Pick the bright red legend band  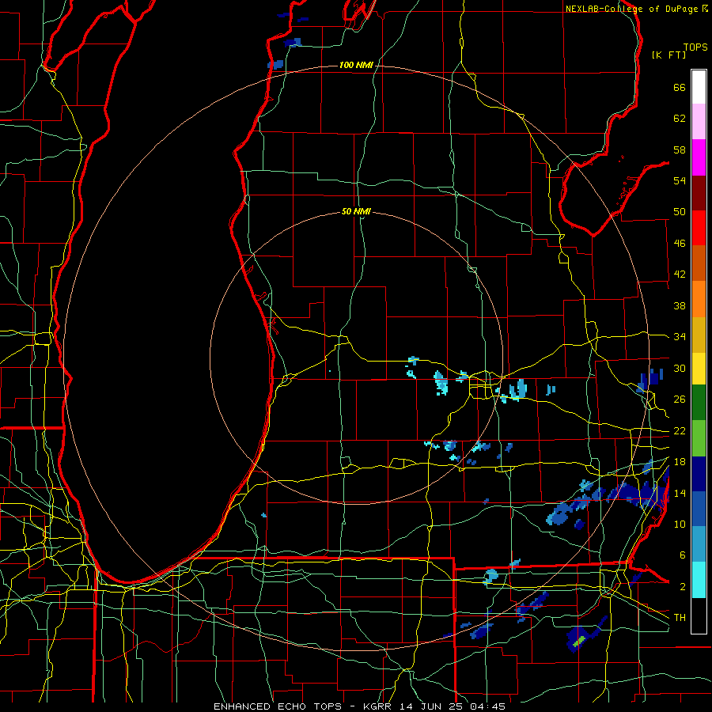(x=699, y=228)
